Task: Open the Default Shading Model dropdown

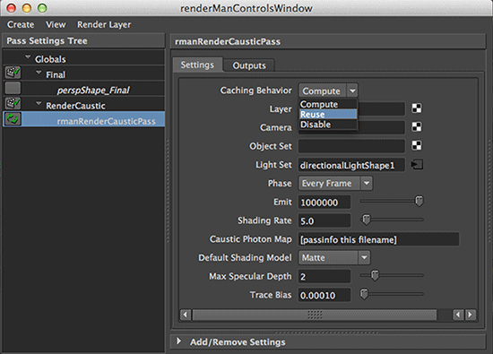Action: (x=334, y=258)
